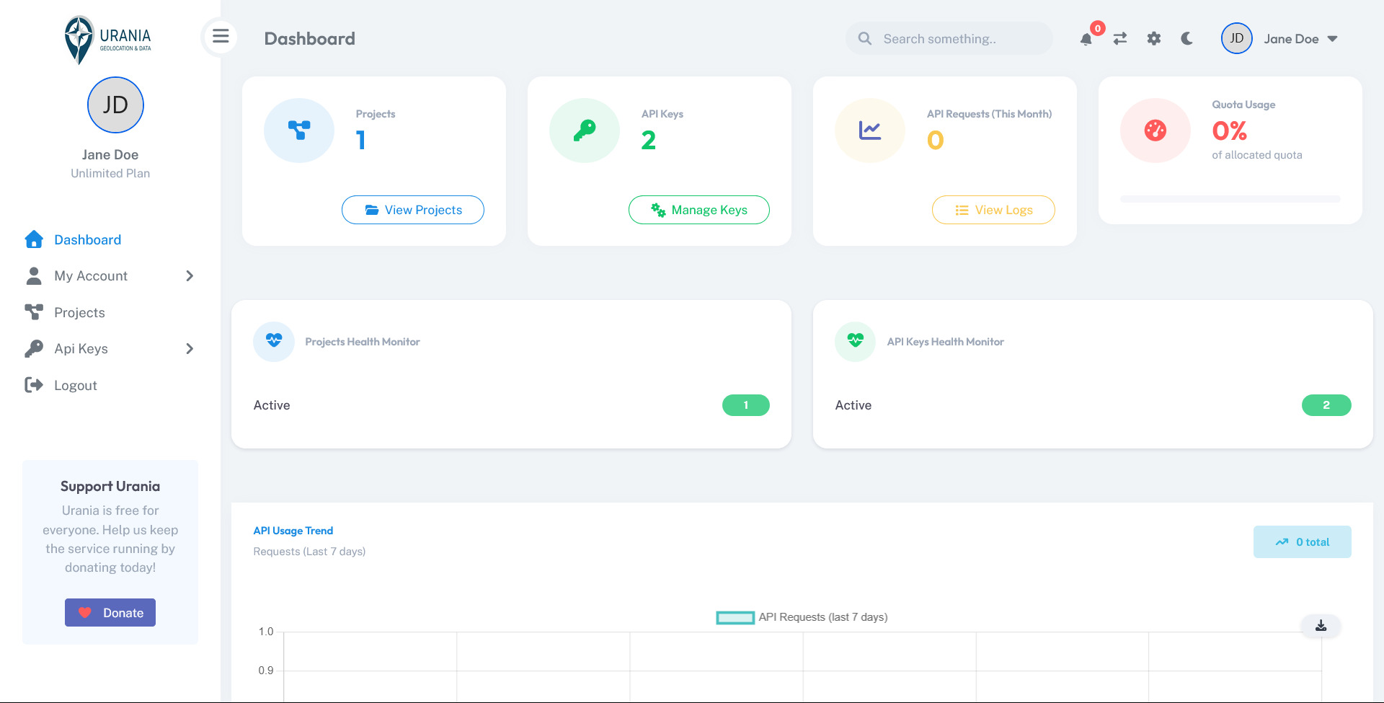Select the Api Keys key icon in sidebar

click(34, 348)
